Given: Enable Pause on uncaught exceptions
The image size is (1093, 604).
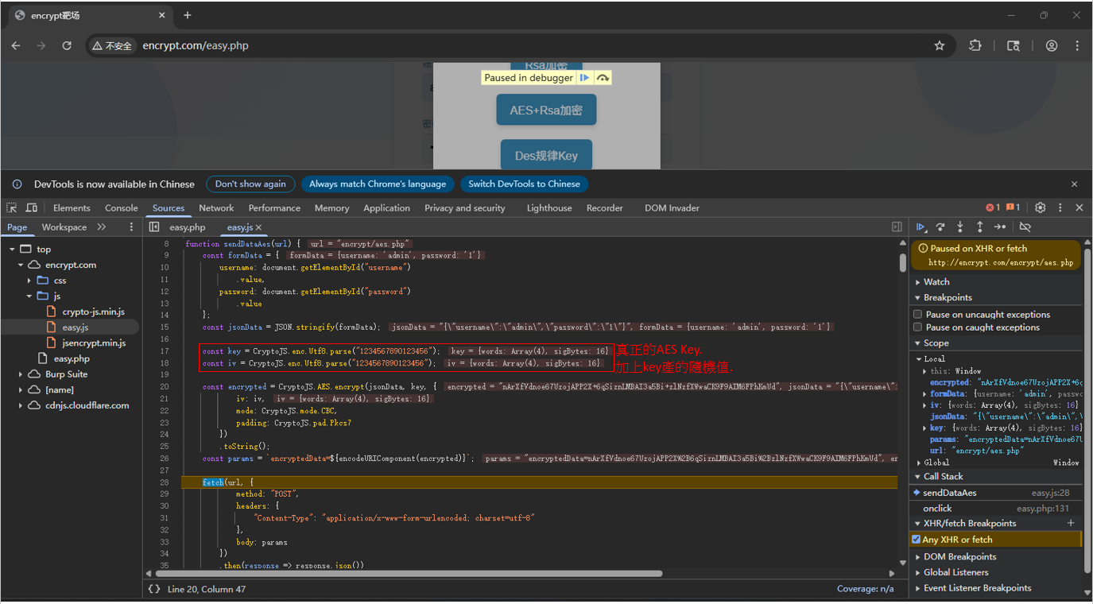Looking at the screenshot, I should (x=918, y=315).
